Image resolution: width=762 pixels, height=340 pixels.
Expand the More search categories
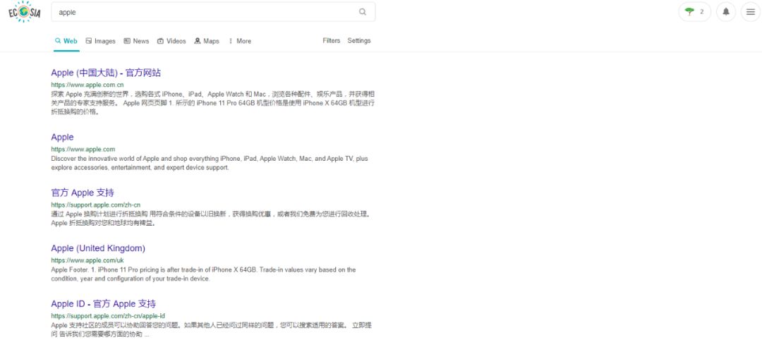[x=240, y=42]
